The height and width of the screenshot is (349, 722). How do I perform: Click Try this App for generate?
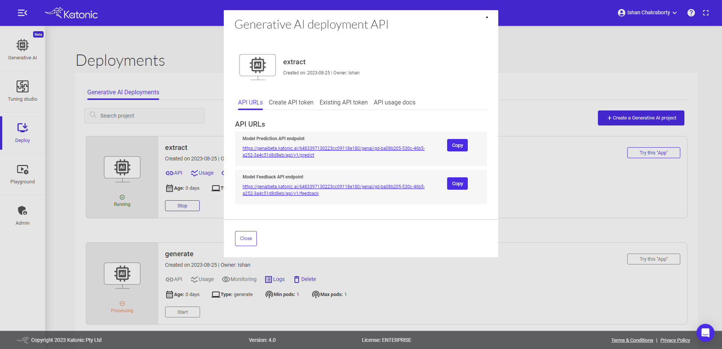coord(654,259)
